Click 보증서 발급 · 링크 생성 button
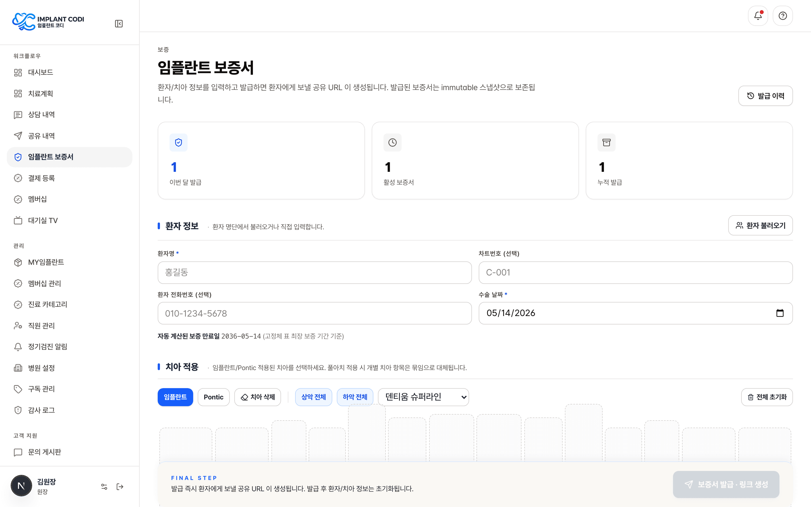This screenshot has height=507, width=811. [x=726, y=484]
